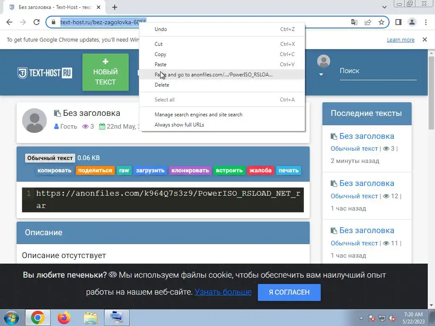This screenshot has width=435, height=326.
Task: Select Always show full URLs
Action: (x=222, y=125)
